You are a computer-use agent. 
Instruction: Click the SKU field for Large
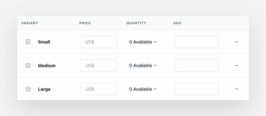196,89
